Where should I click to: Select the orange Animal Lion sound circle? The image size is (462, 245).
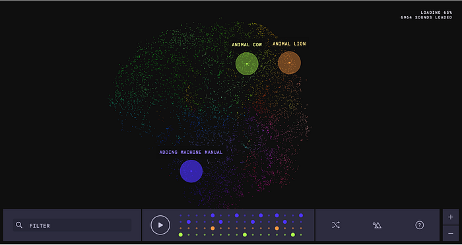click(289, 63)
